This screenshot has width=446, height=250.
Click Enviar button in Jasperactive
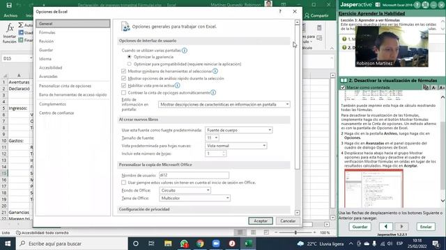(x=426, y=227)
